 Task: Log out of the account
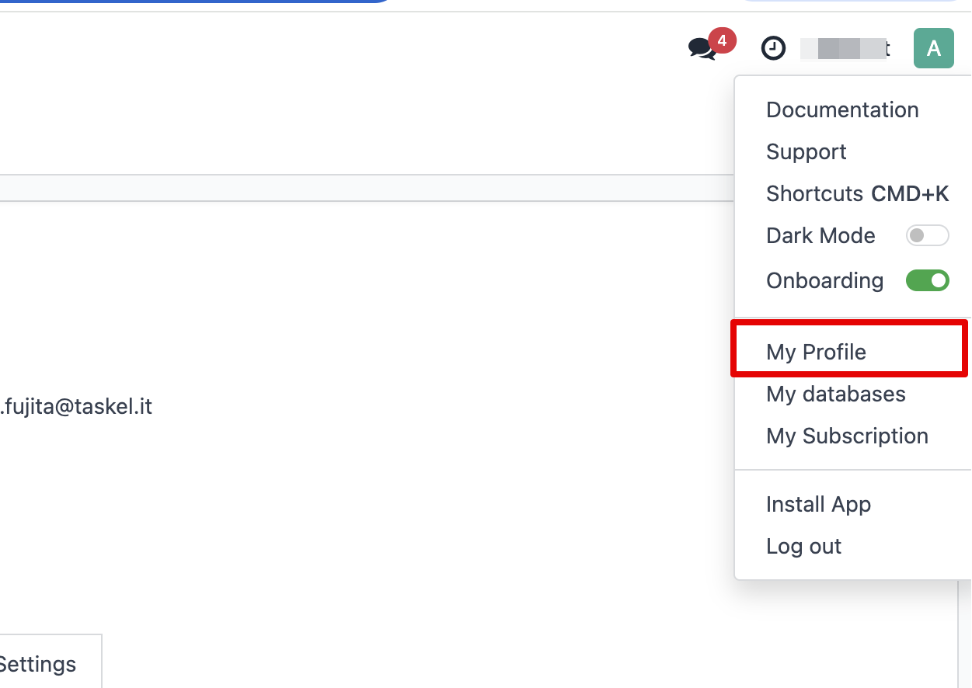point(803,547)
